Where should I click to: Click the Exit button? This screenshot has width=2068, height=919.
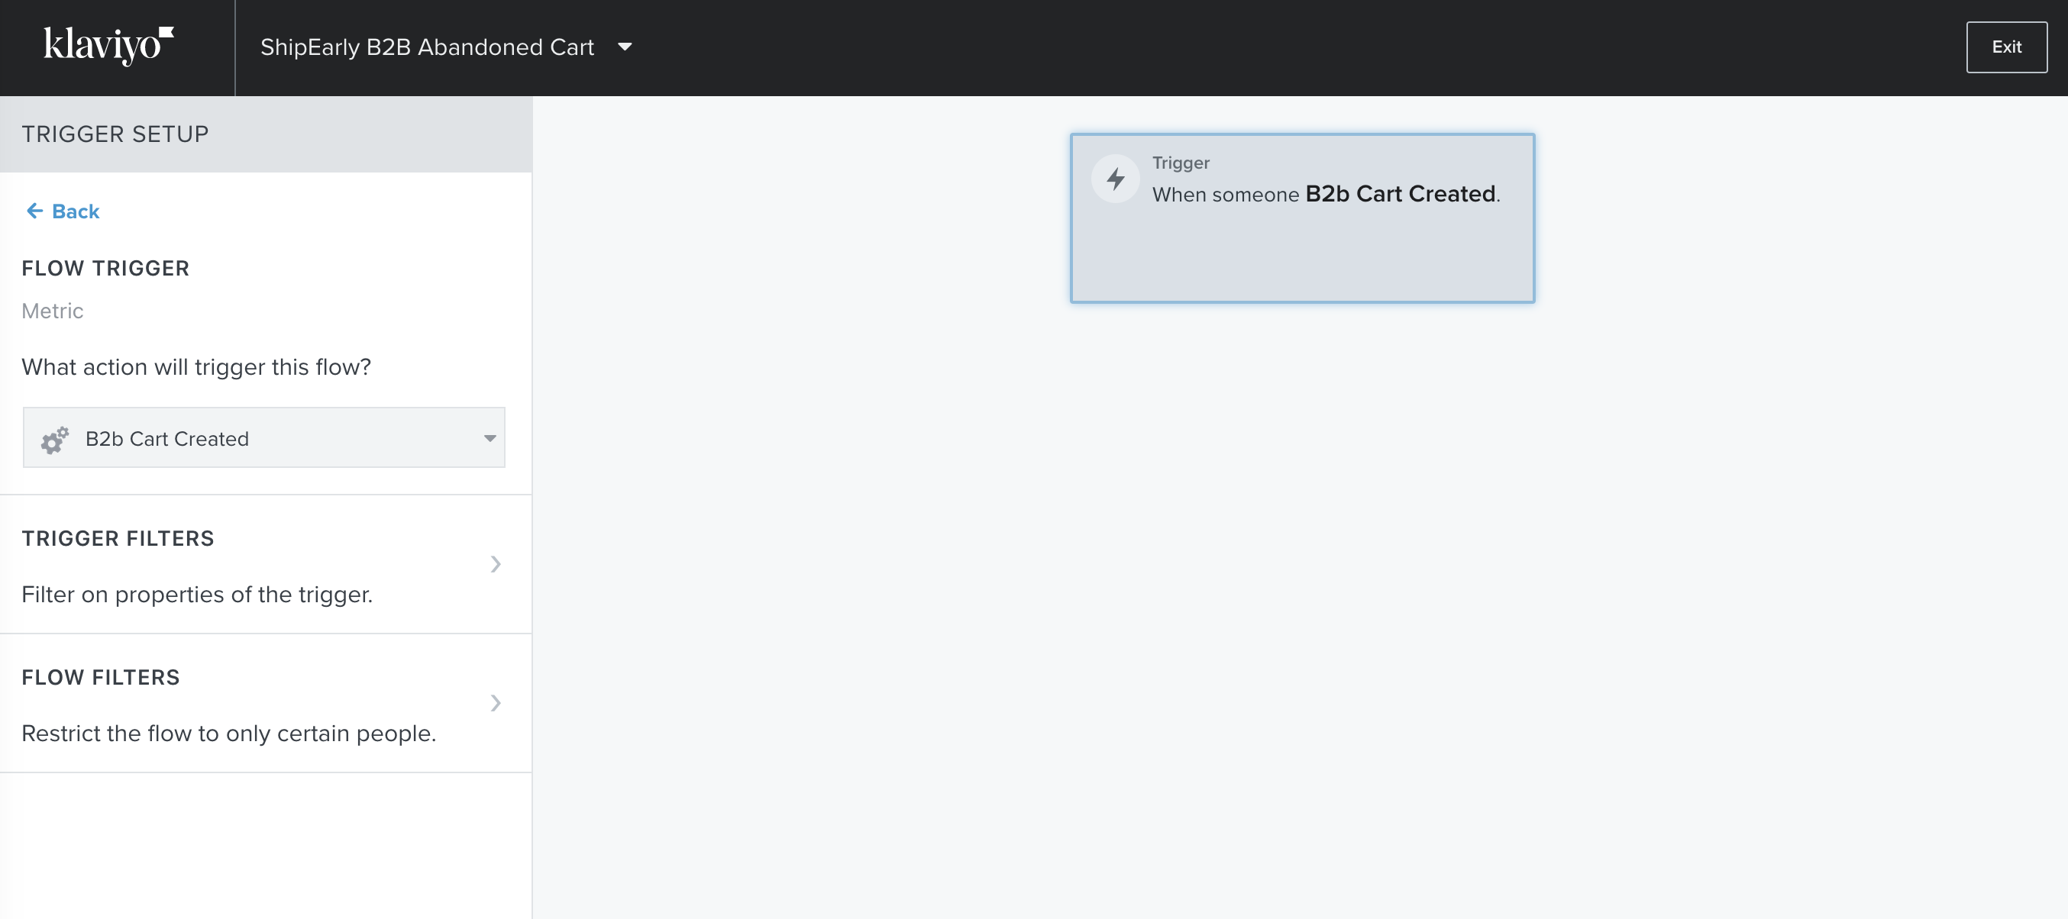[x=2005, y=47]
